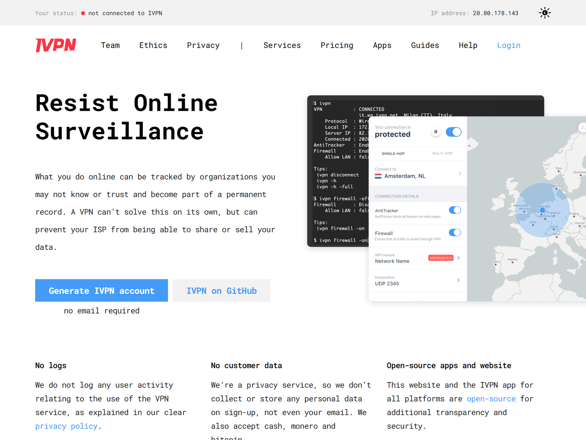The image size is (586, 440).
Task: Click the Resist Online Surveillance heading
Action: (127, 117)
